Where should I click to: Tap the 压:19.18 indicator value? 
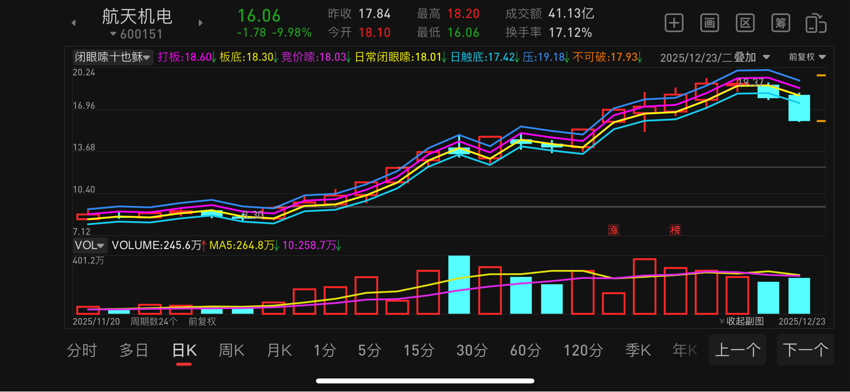pos(546,57)
